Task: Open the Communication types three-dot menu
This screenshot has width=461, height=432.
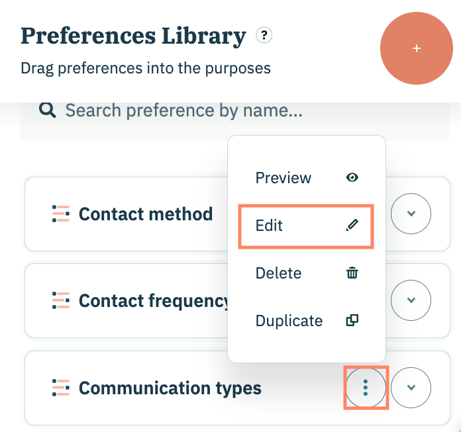Action: (366, 388)
